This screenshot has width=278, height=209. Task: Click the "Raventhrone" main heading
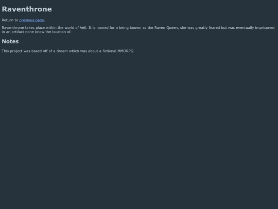tap(27, 9)
